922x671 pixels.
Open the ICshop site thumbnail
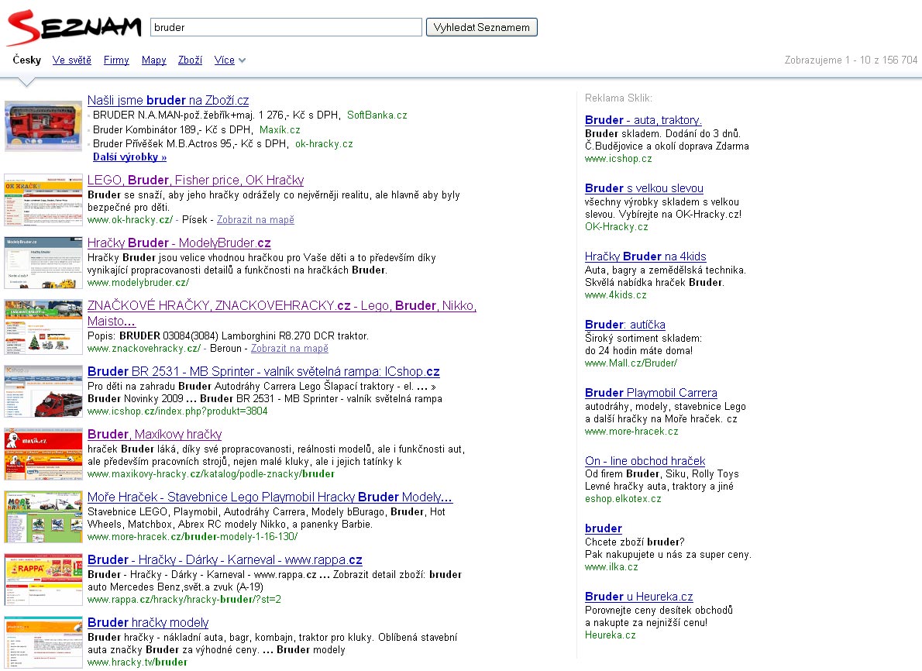pos(43,391)
